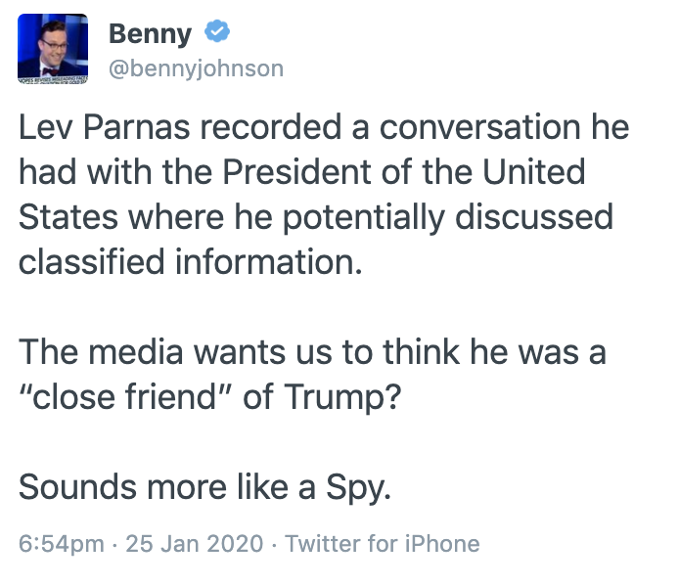Screen dimensions: 679x587
Task: Click the blue verified badge
Action: pyautogui.click(x=217, y=31)
